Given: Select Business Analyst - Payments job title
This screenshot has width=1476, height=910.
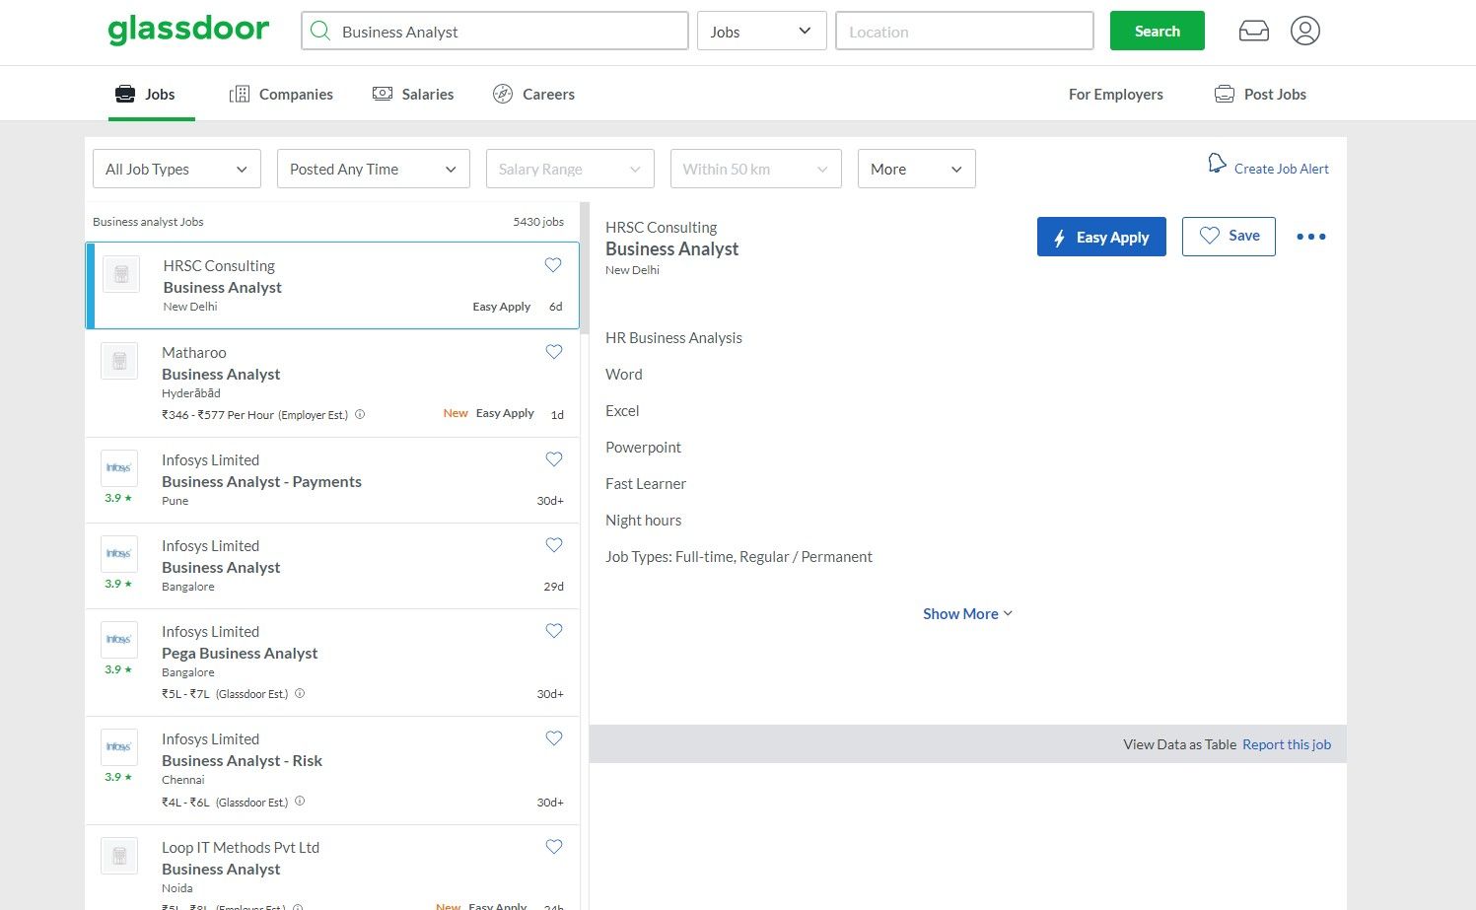Looking at the screenshot, I should (261, 481).
